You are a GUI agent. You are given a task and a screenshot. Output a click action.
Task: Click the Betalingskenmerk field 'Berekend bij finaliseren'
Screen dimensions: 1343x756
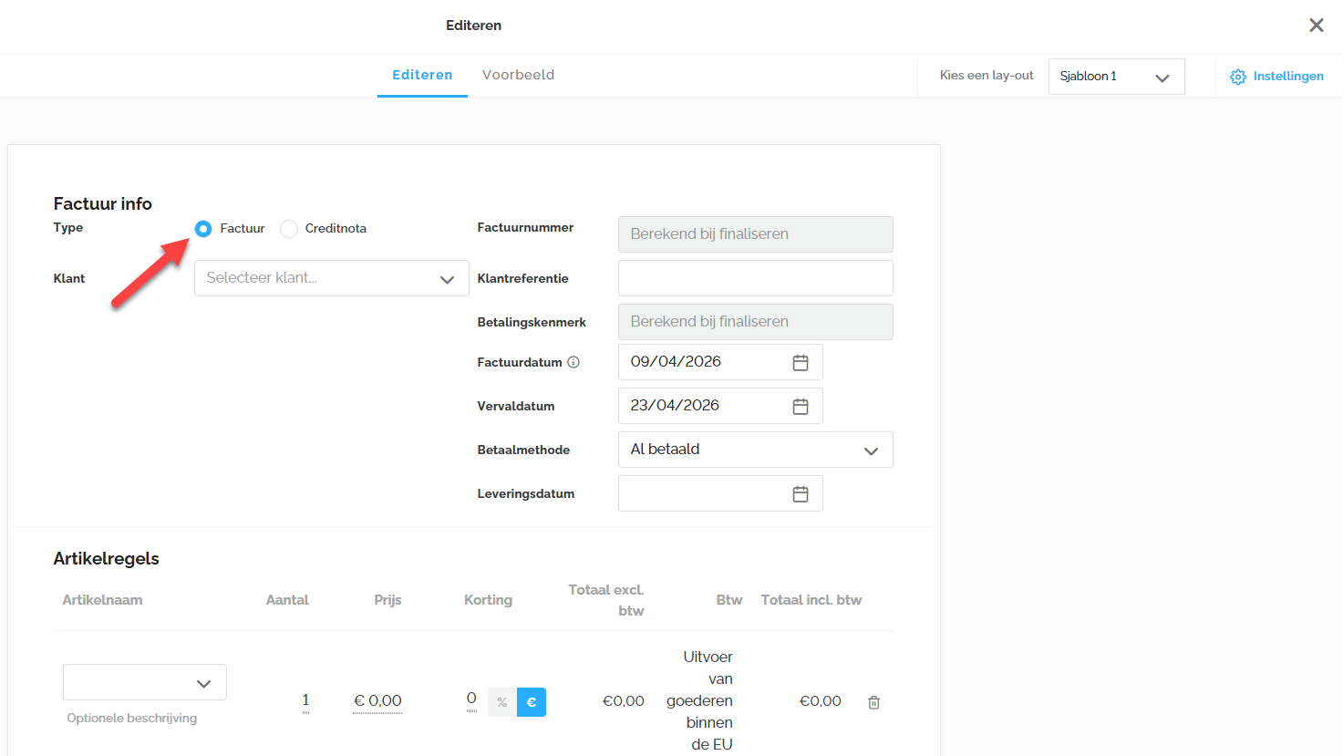[756, 322]
